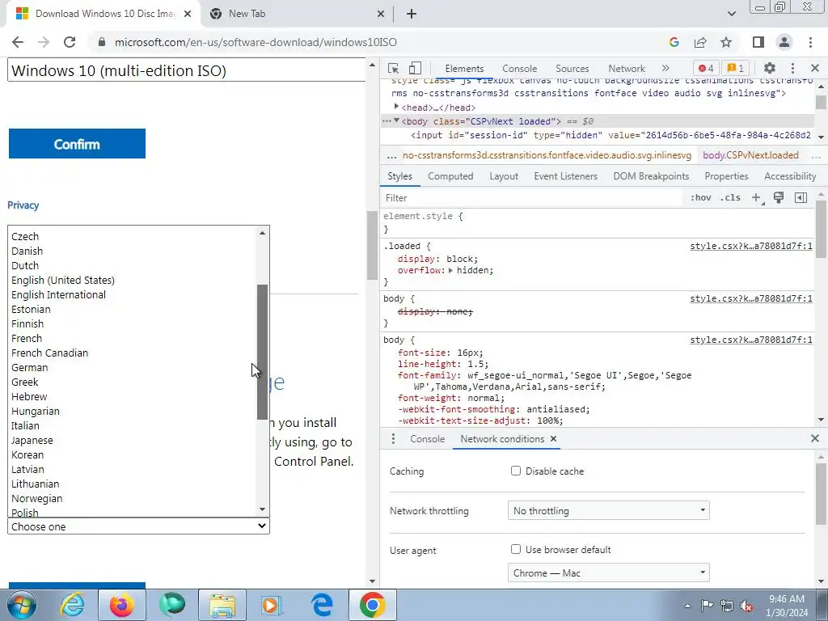Viewport: 828px width, 621px height.
Task: Open the Network throttling dropdown
Action: (x=608, y=511)
